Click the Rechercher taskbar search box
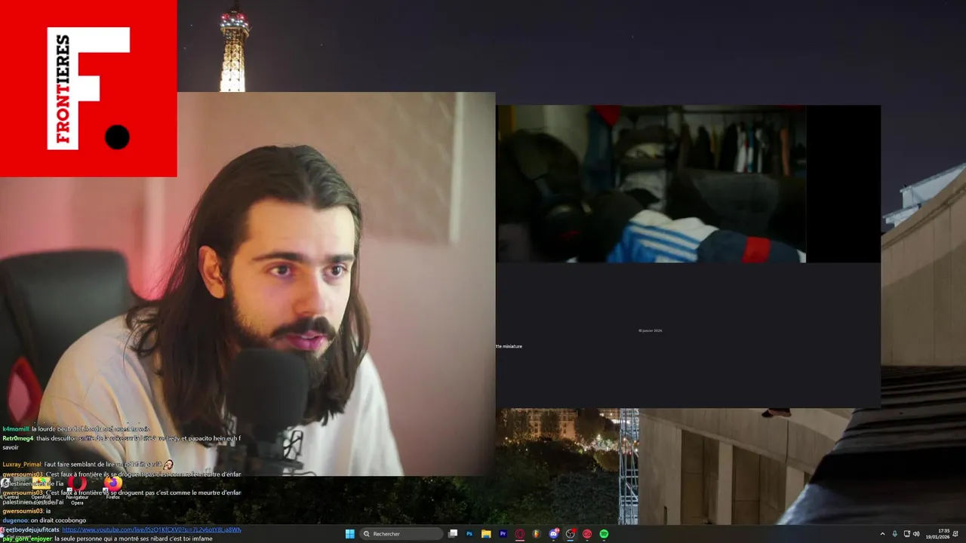966x543 pixels. tap(401, 534)
